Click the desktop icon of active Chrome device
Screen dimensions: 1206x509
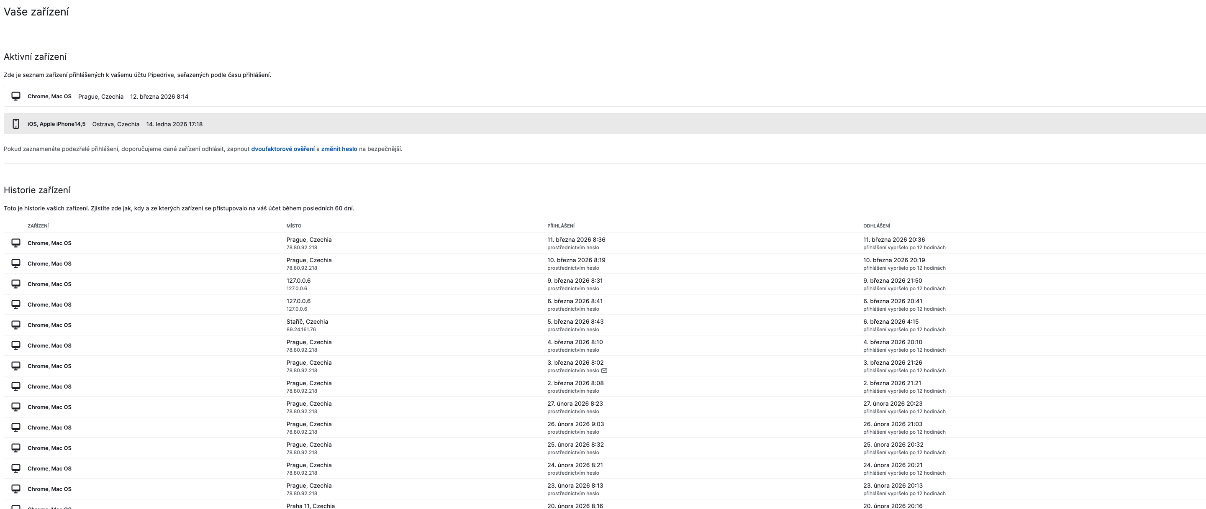(16, 96)
